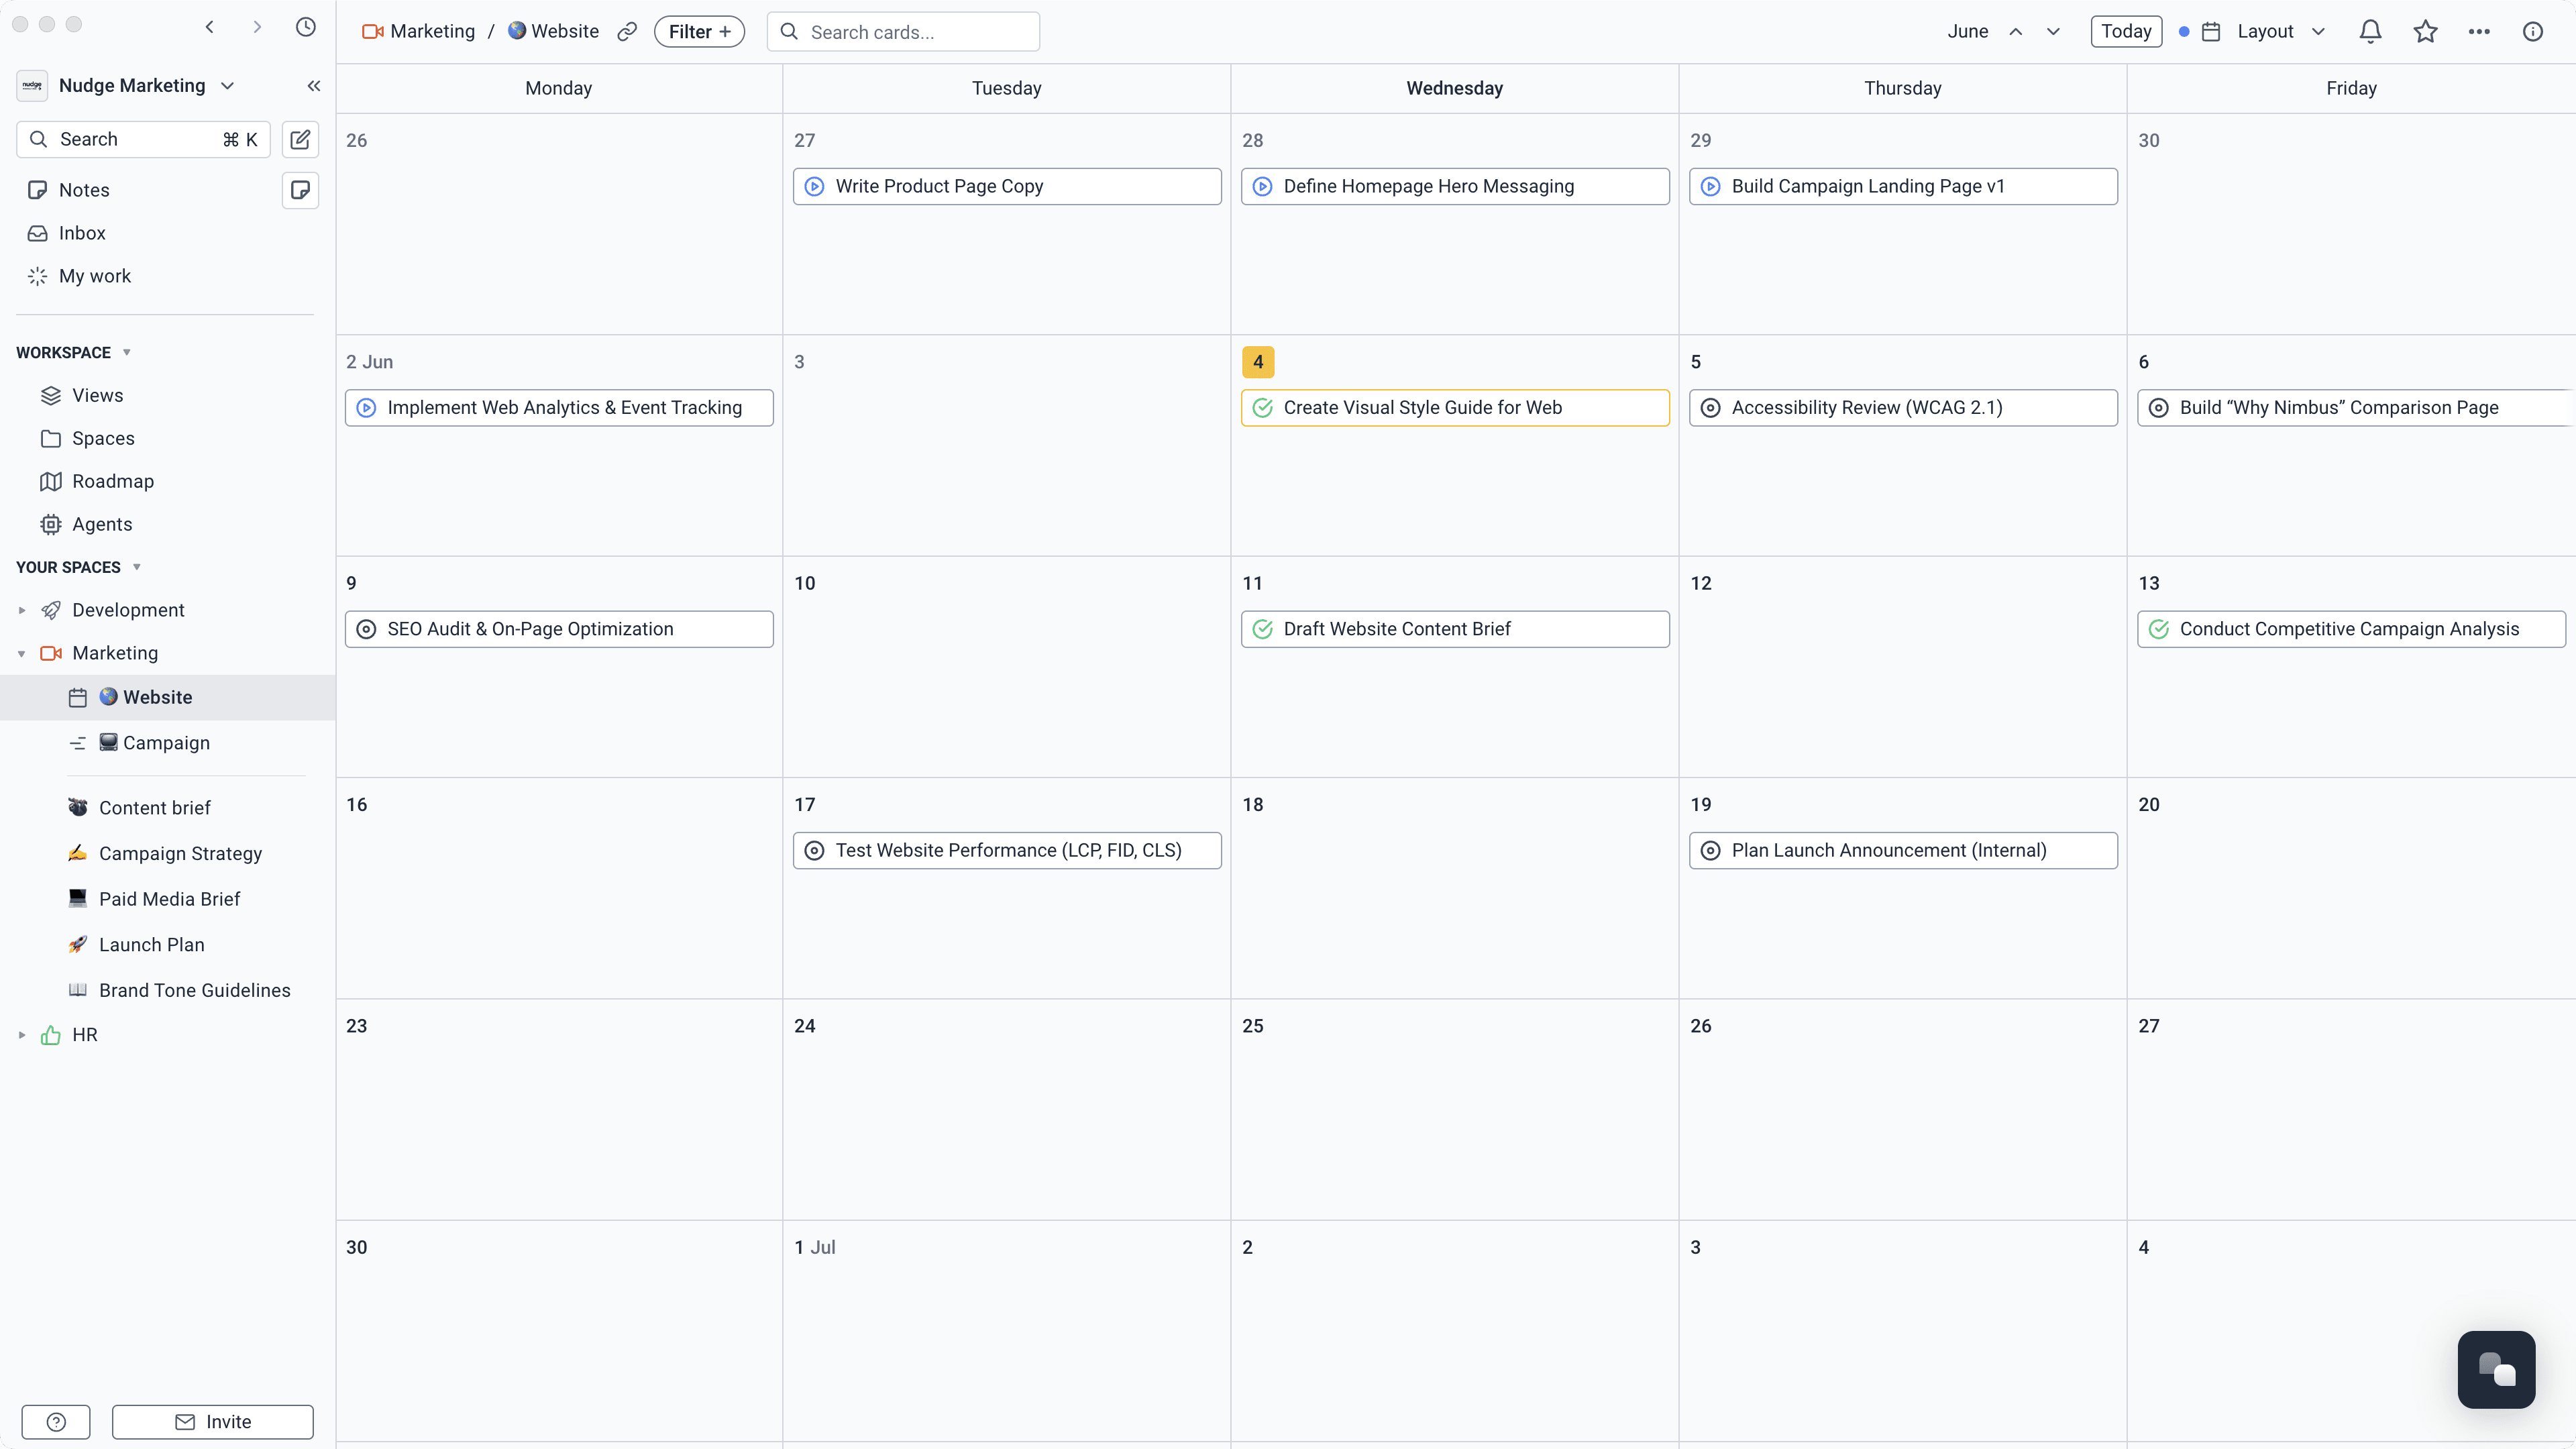Copy the Website view link icon
Image resolution: width=2576 pixels, height=1449 pixels.
pyautogui.click(x=627, y=32)
